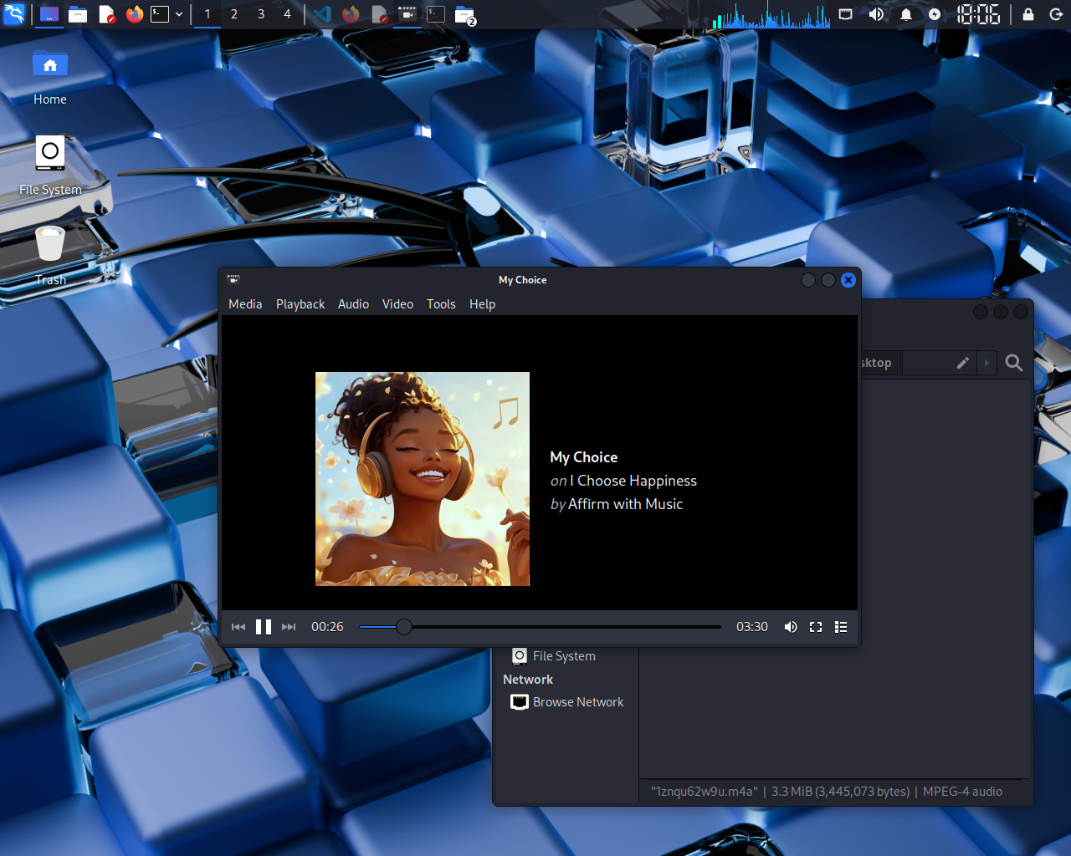Open the Help menu
Viewport: 1071px width, 856px height.
tap(482, 304)
